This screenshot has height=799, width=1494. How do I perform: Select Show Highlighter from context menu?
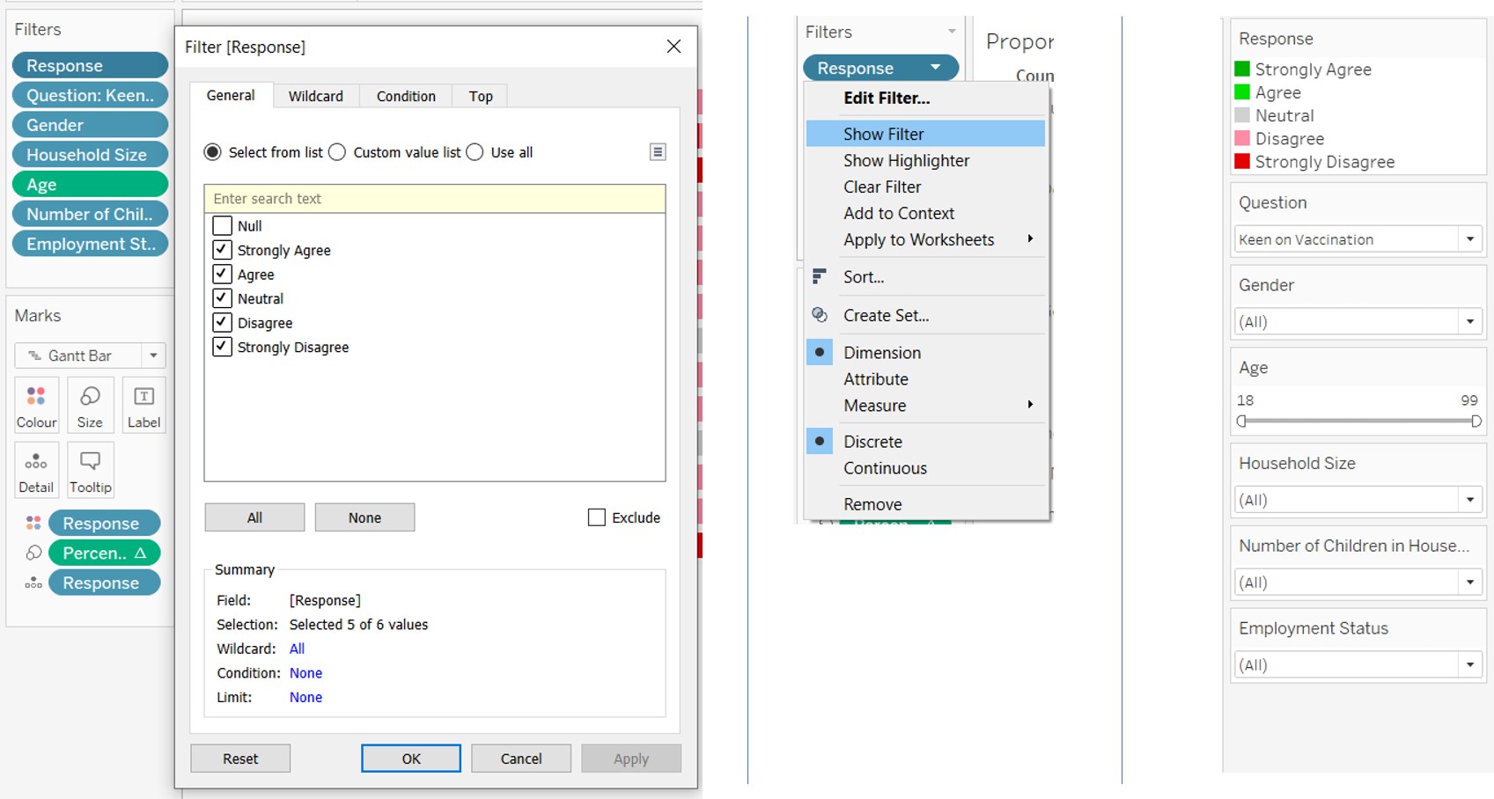pyautogui.click(x=905, y=160)
